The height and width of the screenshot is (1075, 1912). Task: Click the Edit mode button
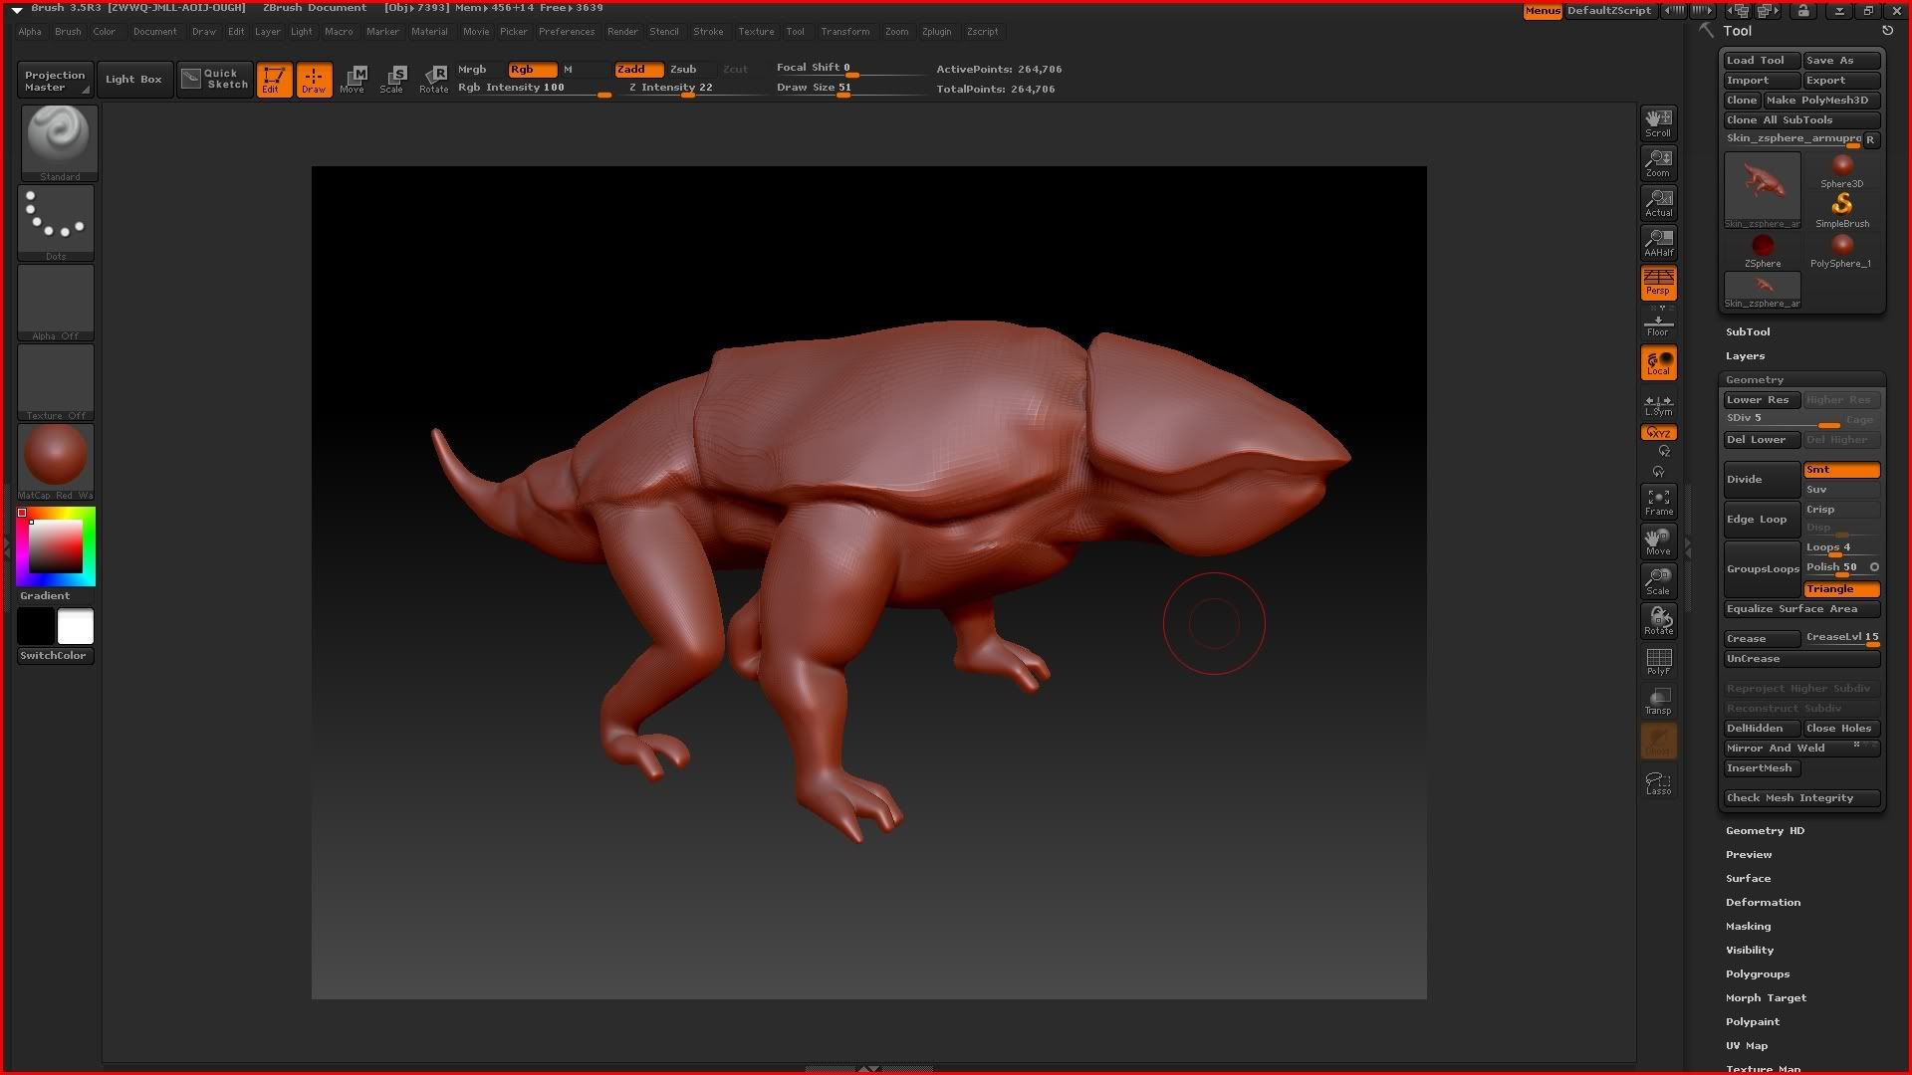(x=274, y=79)
